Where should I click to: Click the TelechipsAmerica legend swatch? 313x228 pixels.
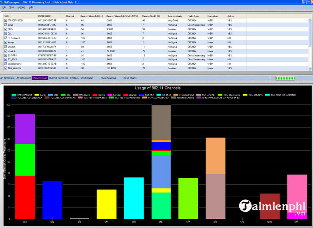[173, 98]
